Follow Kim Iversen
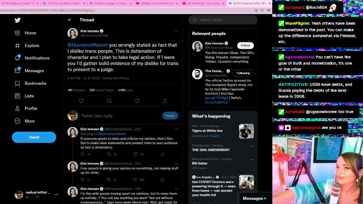 (245, 45)
